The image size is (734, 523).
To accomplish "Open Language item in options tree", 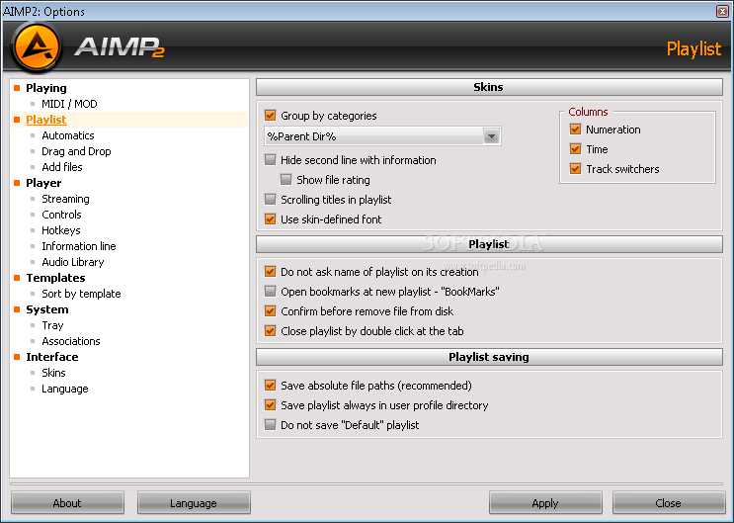I will (x=64, y=389).
